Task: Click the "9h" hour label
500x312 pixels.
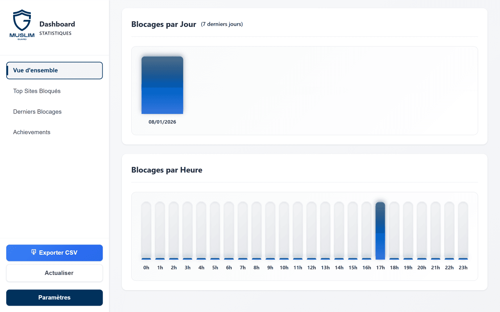Action: pos(270,268)
